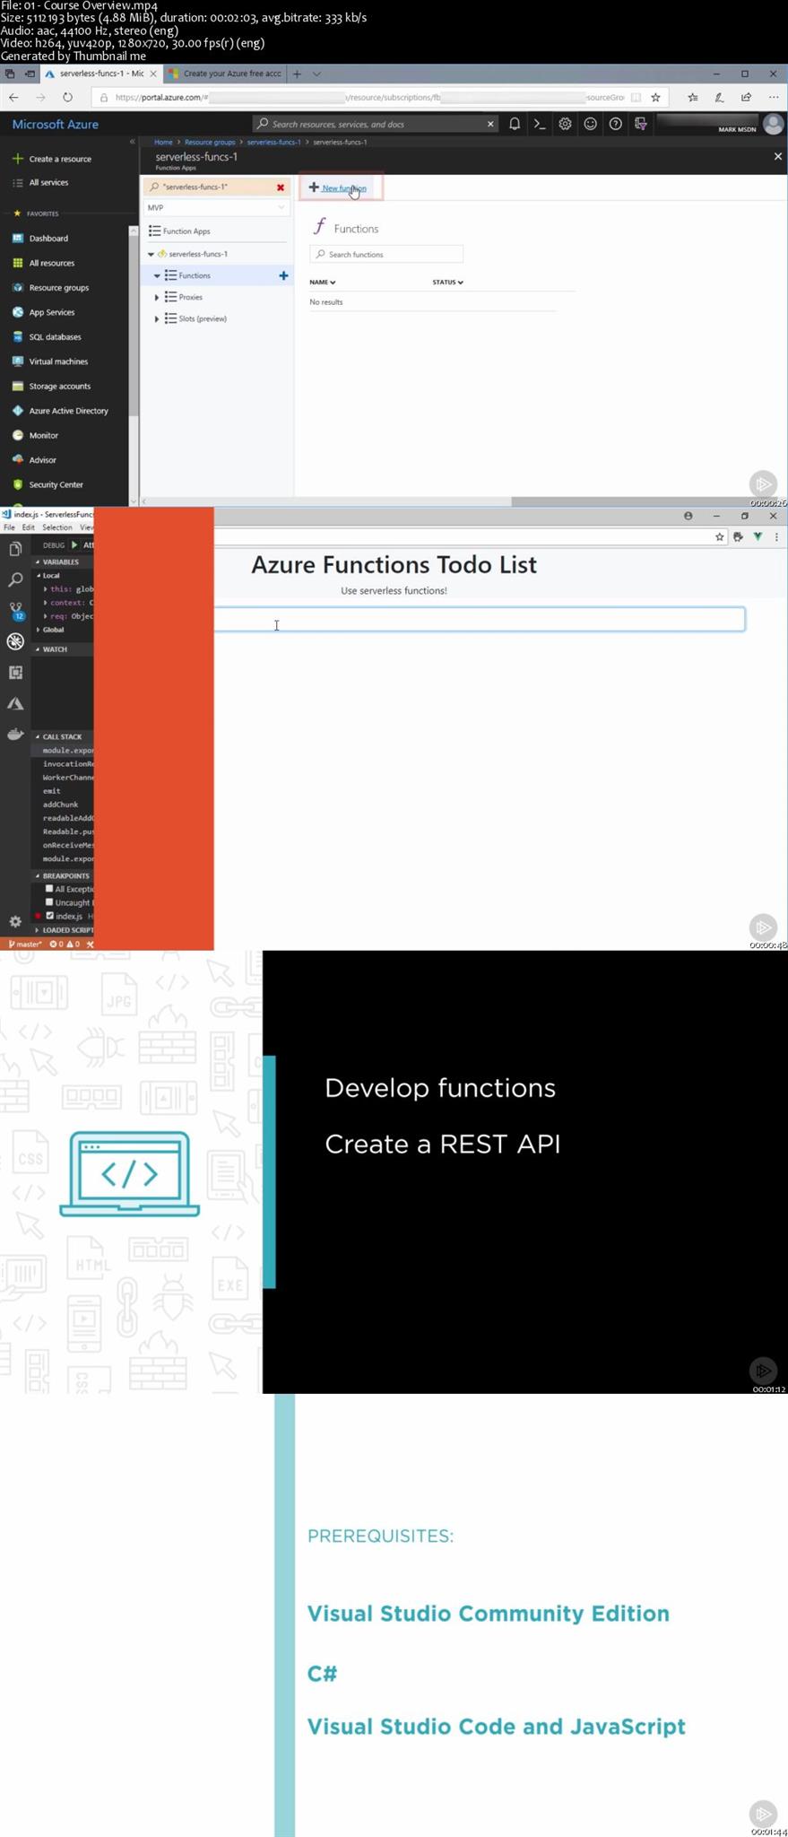Open the MVP subscription dropdown
This screenshot has height=1837, width=788.
tap(216, 207)
